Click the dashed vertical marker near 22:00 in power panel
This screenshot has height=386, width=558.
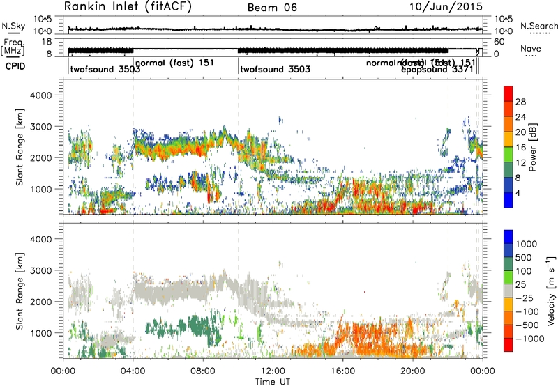[x=448, y=147]
